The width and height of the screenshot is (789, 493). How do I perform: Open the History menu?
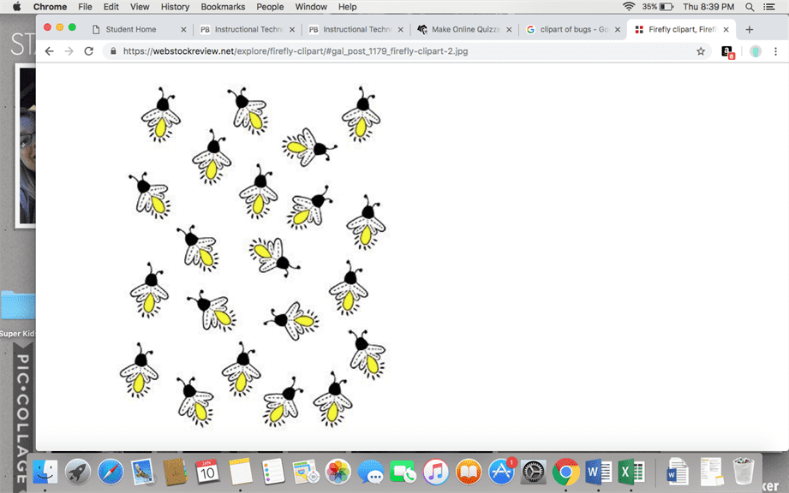(175, 7)
